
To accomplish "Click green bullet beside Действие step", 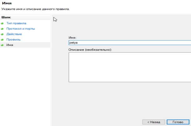I will point(2,34).
